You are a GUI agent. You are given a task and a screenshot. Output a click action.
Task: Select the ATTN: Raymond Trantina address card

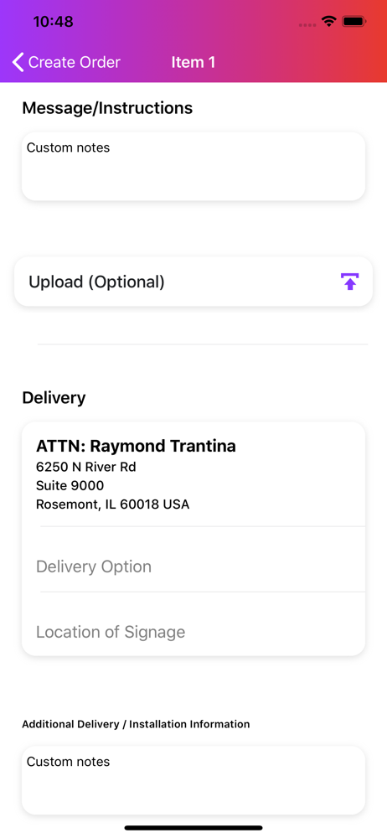pos(193,474)
